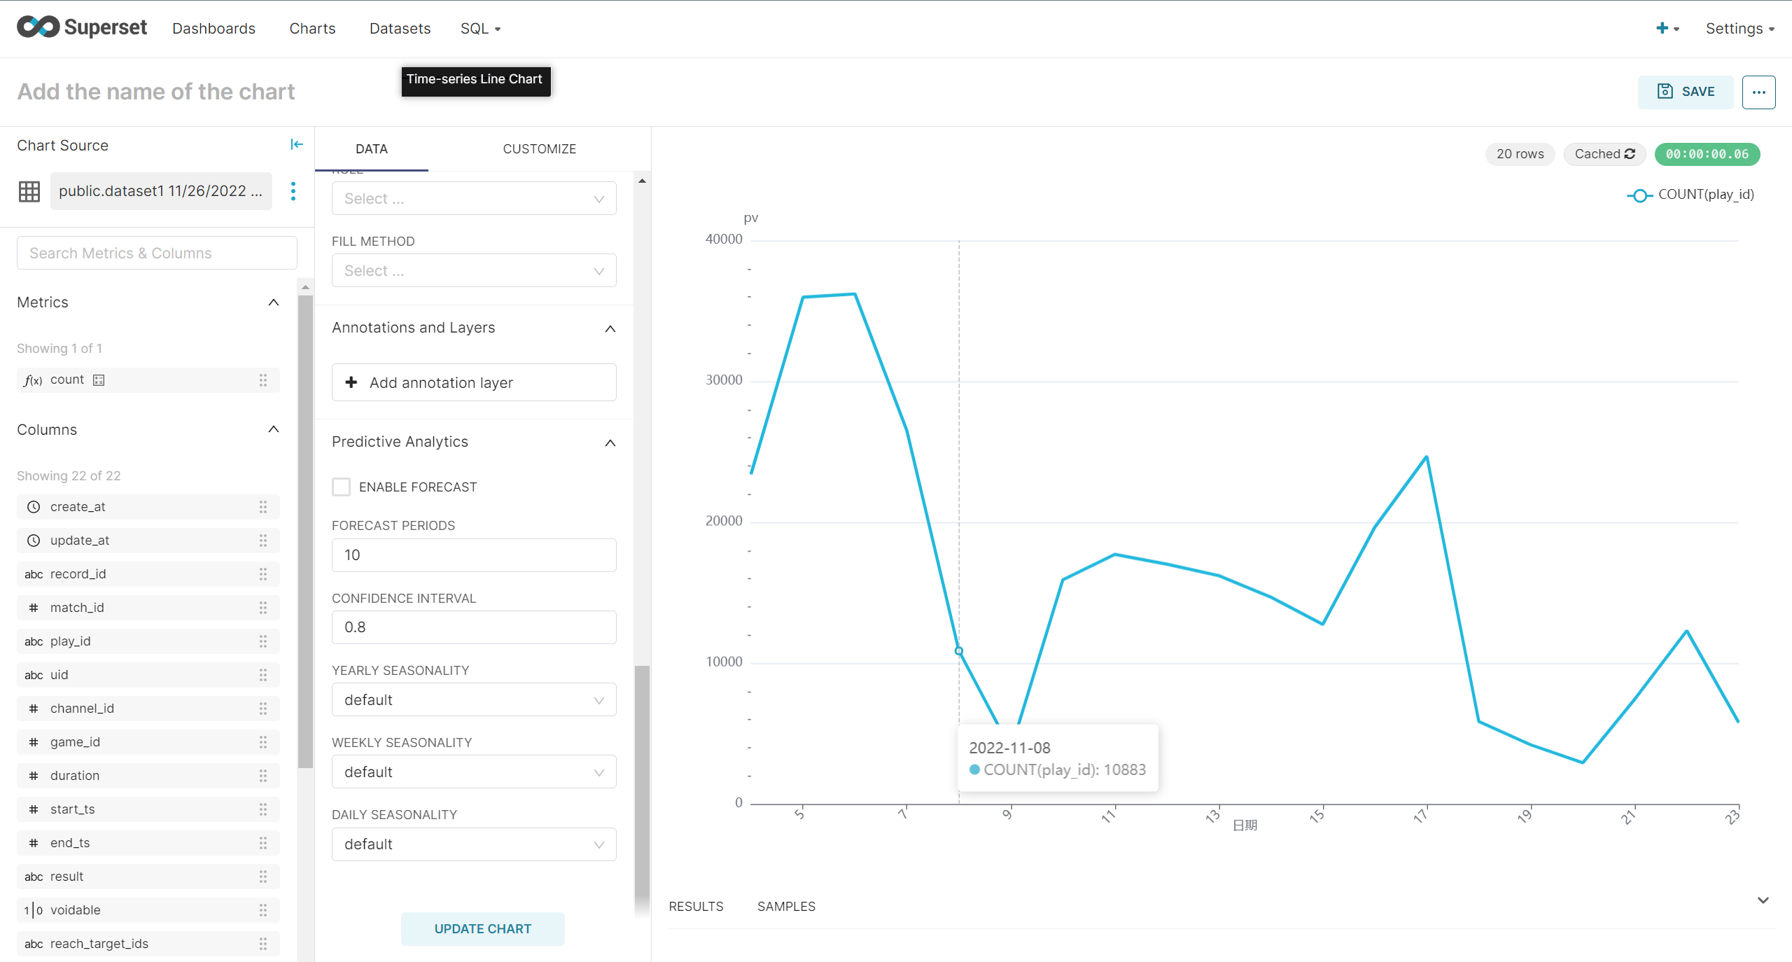This screenshot has height=962, width=1792.
Task: Open the Fill Method select box
Action: [474, 270]
